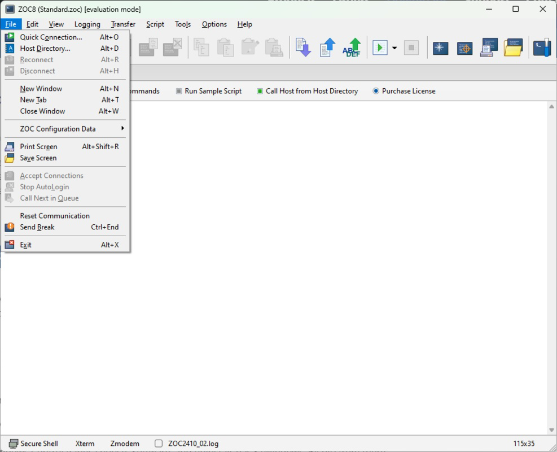Click the print screen toolbar icon
The image size is (557, 452).
point(489,47)
